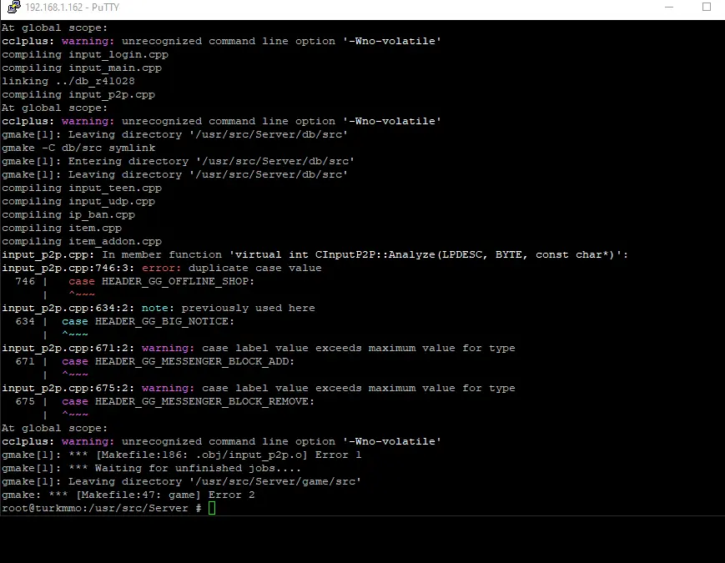Click the root@turkmmo shell prompt text
The image size is (725, 563).
point(100,508)
